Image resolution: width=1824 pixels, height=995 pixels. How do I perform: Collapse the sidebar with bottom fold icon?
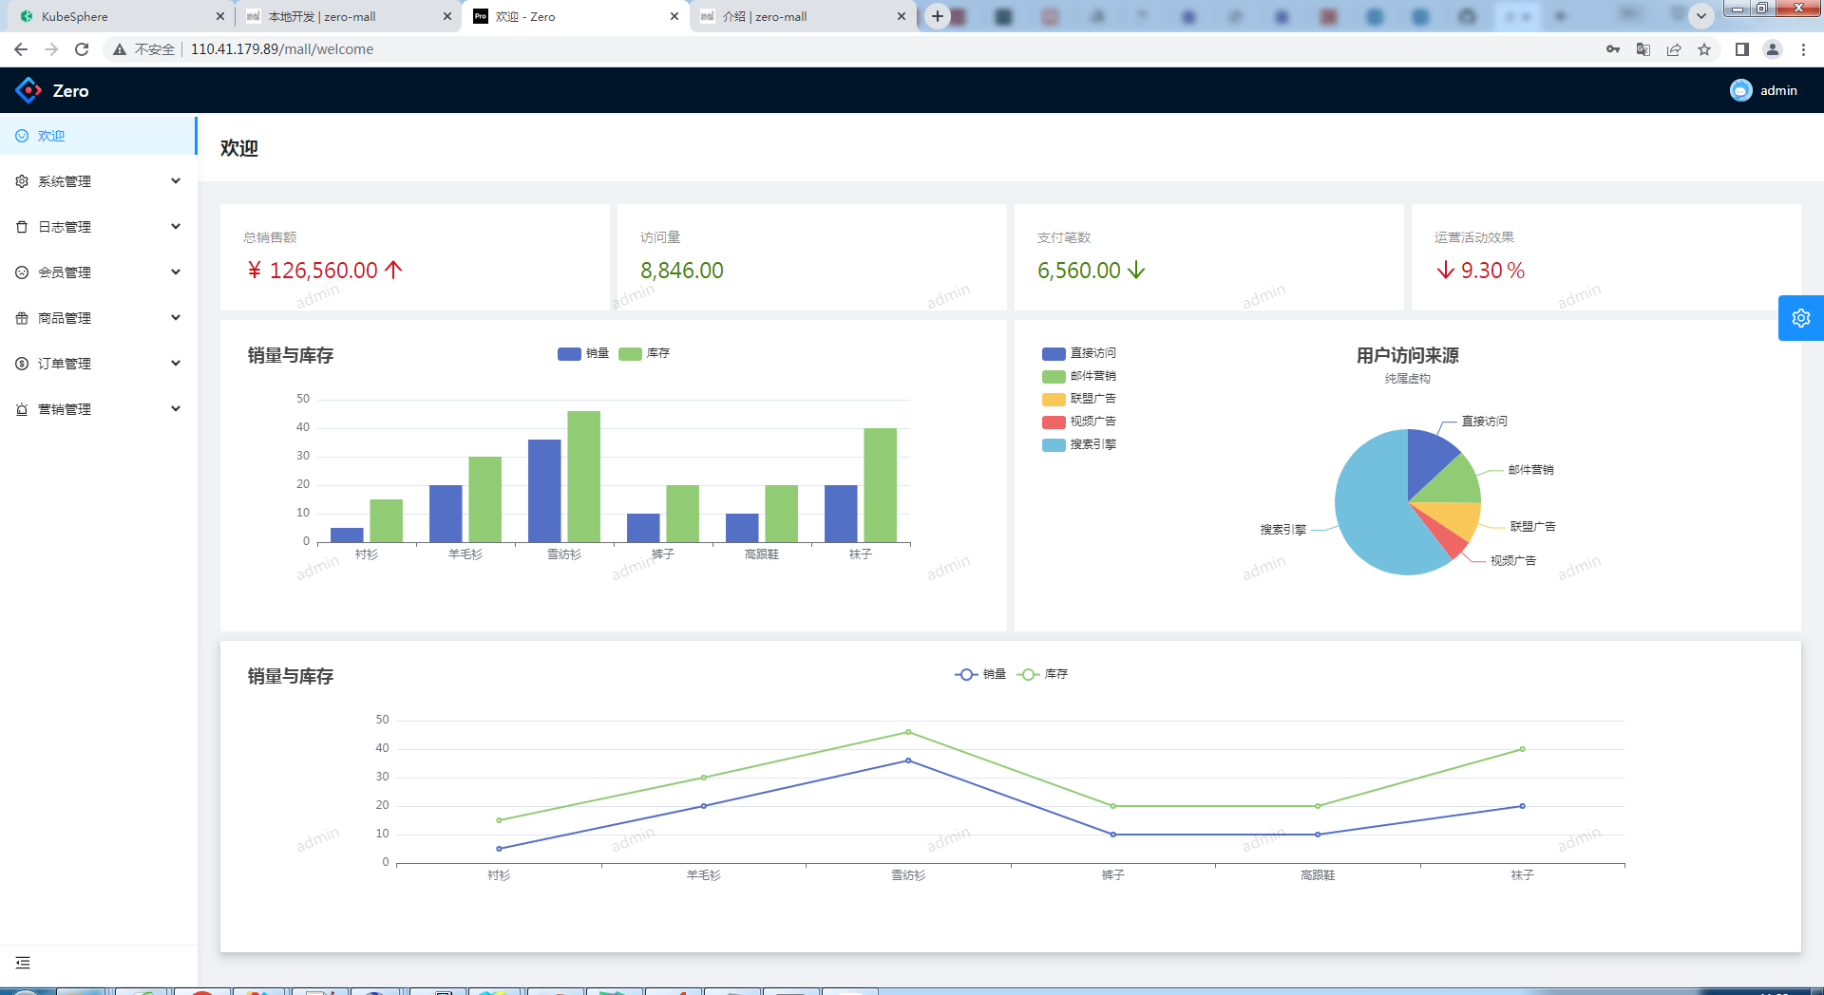pos(23,963)
